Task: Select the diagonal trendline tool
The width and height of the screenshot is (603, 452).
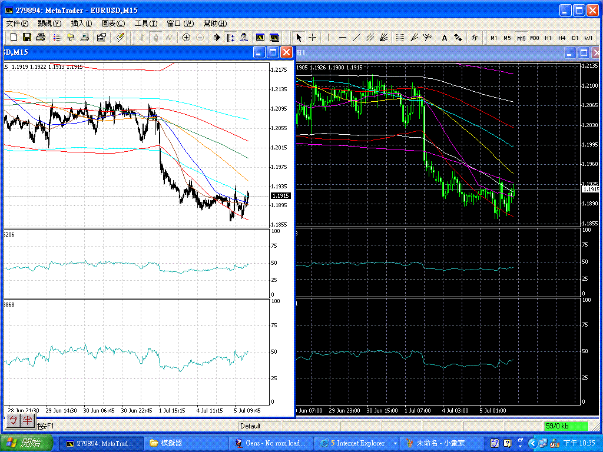Action: point(356,37)
